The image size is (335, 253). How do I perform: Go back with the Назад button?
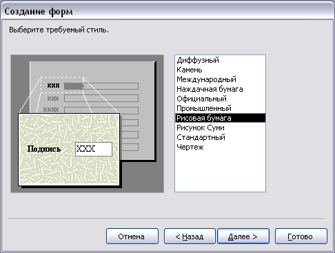point(190,236)
